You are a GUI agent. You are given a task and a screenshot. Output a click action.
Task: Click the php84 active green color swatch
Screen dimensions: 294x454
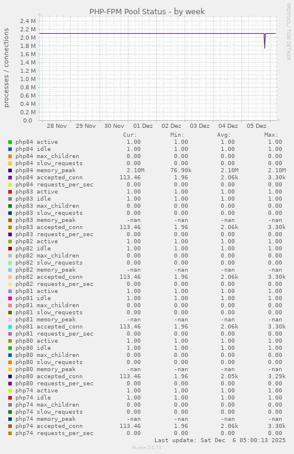pos(10,142)
